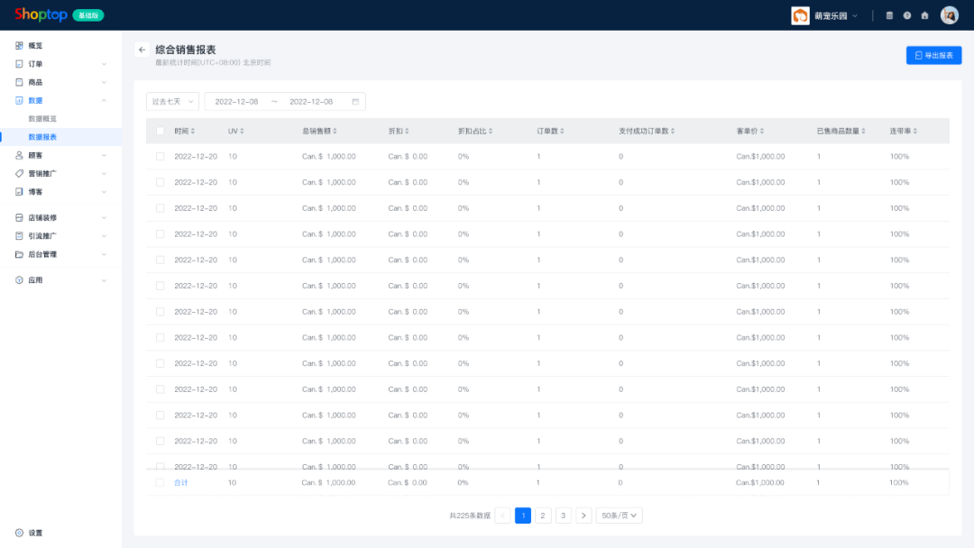Viewport: 974px width, 548px height.
Task: Check the seventh 2022-12-20 row checkbox
Action: 161,312
